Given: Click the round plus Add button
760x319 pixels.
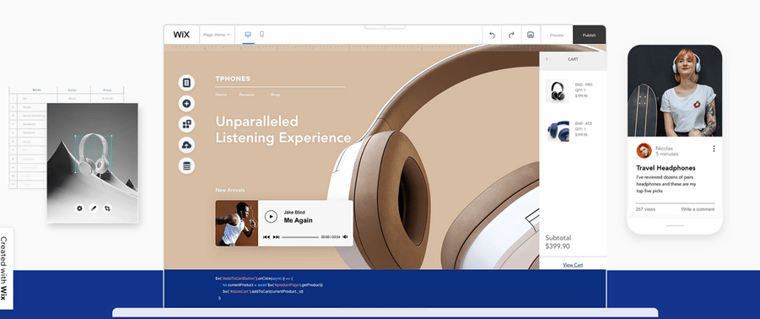Looking at the screenshot, I should point(186,103).
